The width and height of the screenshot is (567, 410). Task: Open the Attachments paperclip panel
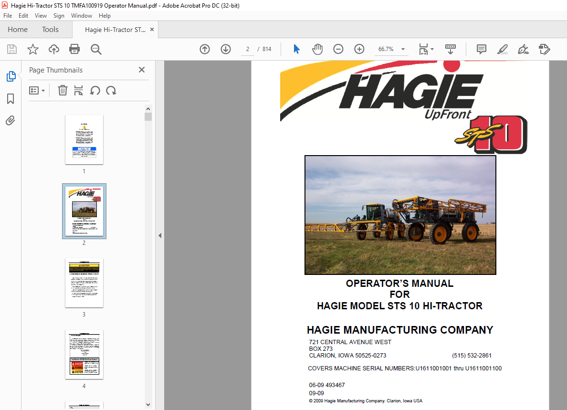coord(10,120)
